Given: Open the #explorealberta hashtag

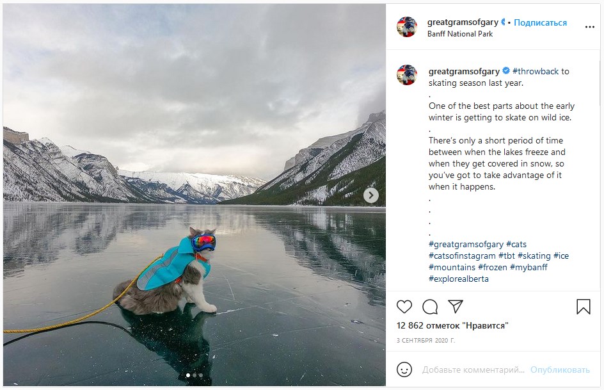Looking at the screenshot, I should click(458, 279).
